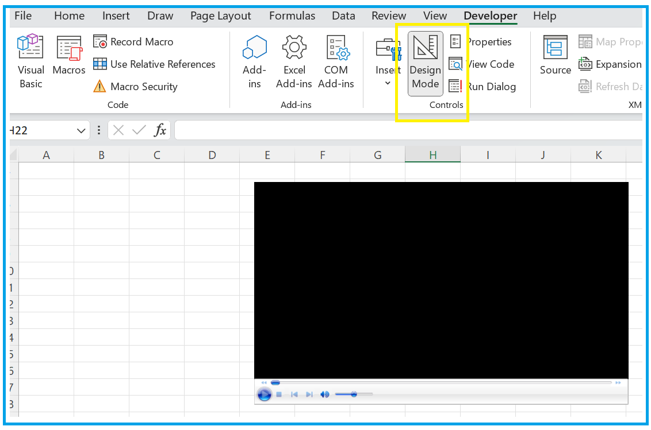The image size is (651, 430).
Task: Open the Visual Basic editor
Action: (x=30, y=61)
